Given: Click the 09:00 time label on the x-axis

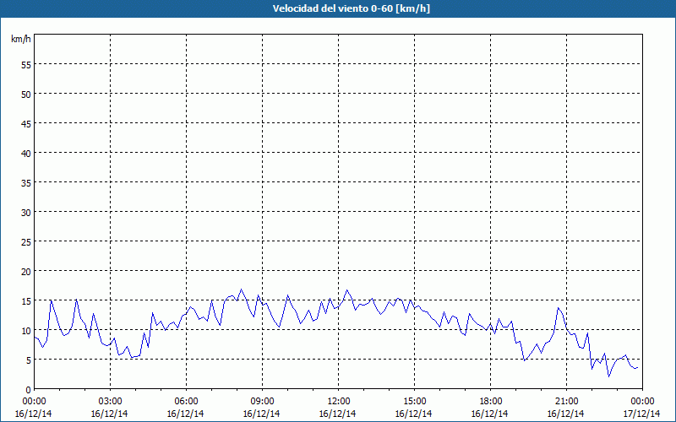Looking at the screenshot, I should [262, 402].
